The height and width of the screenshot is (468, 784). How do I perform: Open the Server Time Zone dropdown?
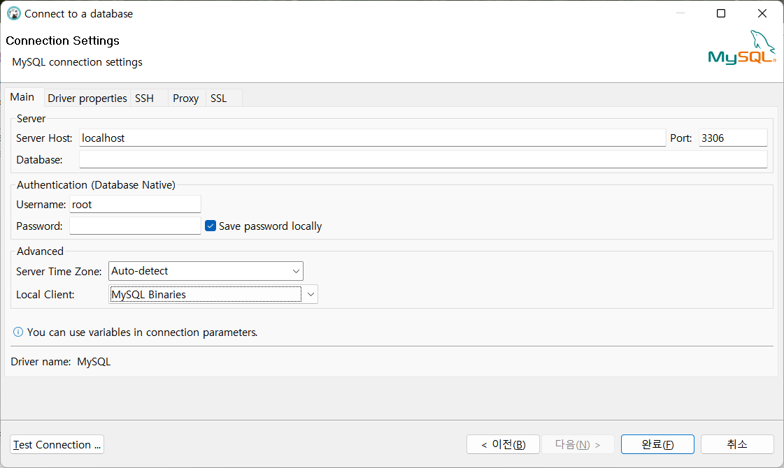coord(206,271)
